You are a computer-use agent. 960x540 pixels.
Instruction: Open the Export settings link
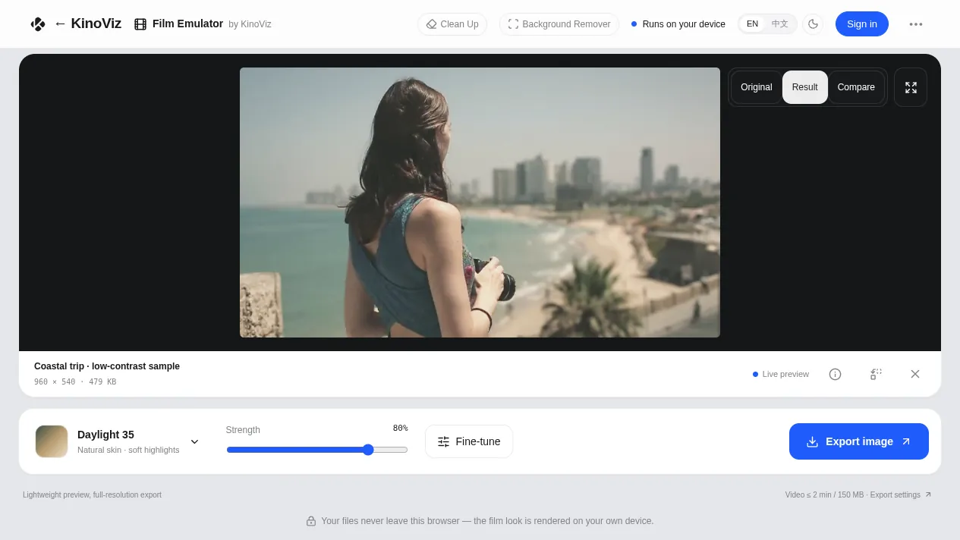coord(901,494)
